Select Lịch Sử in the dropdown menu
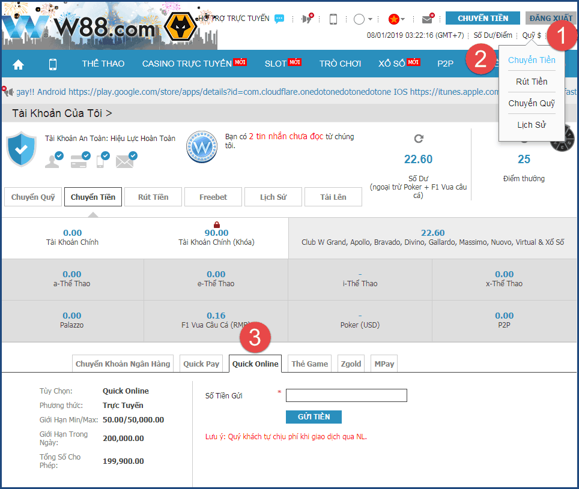579x489 pixels. (x=532, y=125)
